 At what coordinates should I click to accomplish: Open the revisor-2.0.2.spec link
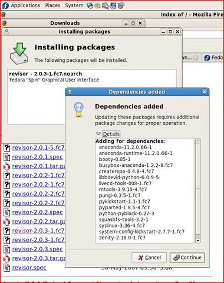pos(37,212)
